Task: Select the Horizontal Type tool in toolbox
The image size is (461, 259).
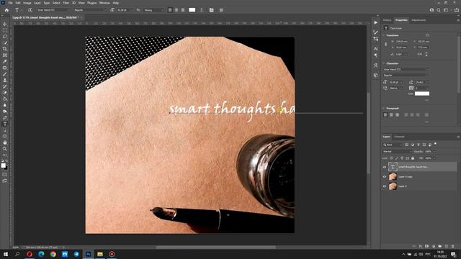Action: tap(5, 124)
